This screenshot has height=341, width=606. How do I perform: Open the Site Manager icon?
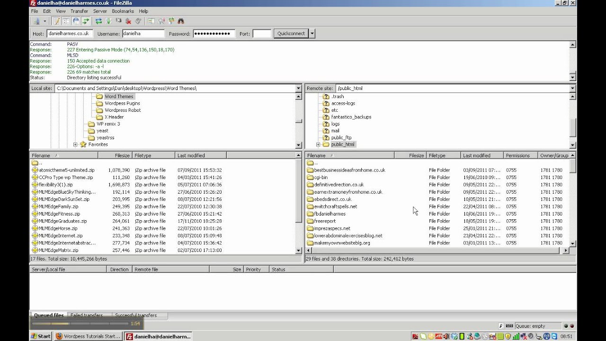coord(37,21)
